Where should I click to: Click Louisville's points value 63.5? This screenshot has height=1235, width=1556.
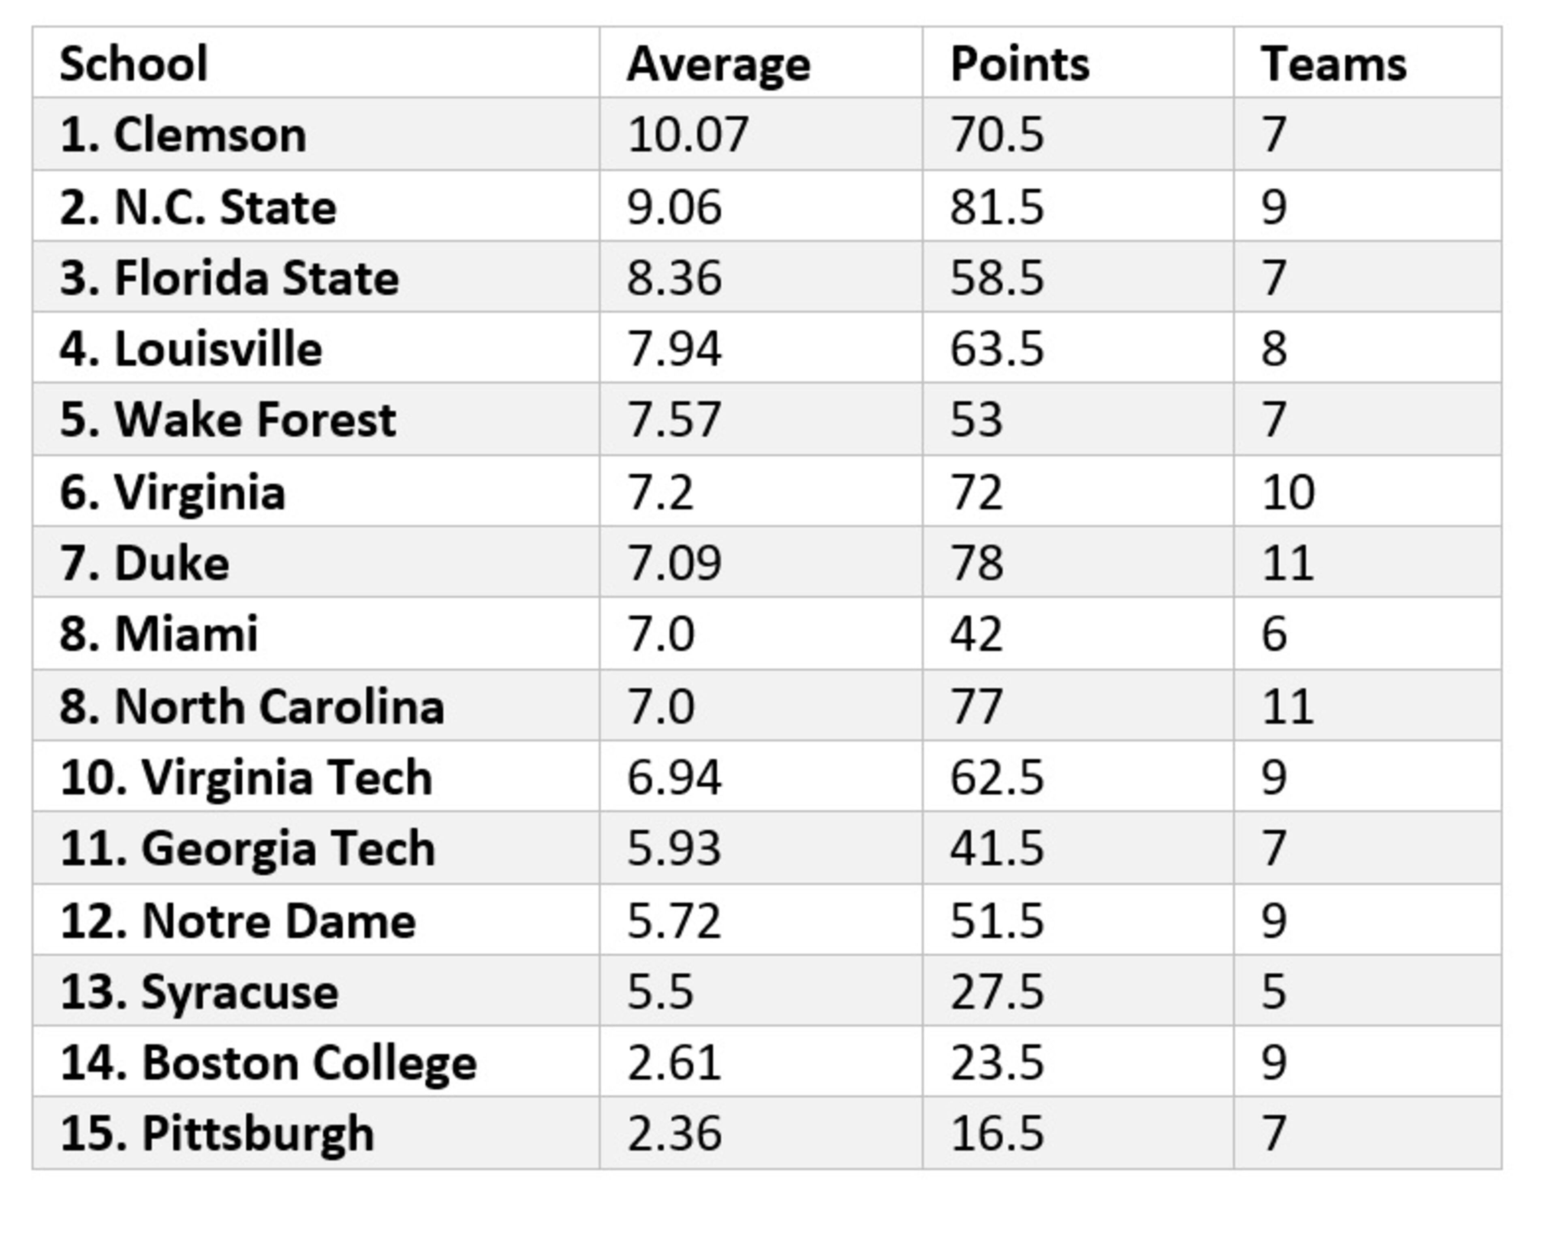[x=997, y=348]
